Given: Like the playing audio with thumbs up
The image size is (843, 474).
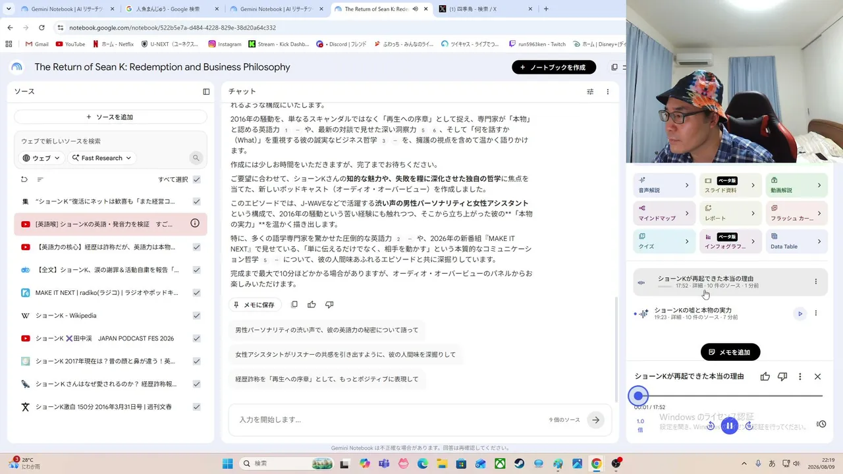Looking at the screenshot, I should pyautogui.click(x=765, y=377).
